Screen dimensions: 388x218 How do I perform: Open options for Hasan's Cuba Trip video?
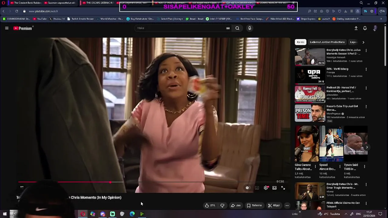pyautogui.click(x=366, y=107)
